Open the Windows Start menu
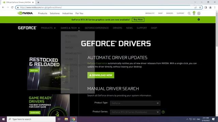 click(x=3, y=119)
